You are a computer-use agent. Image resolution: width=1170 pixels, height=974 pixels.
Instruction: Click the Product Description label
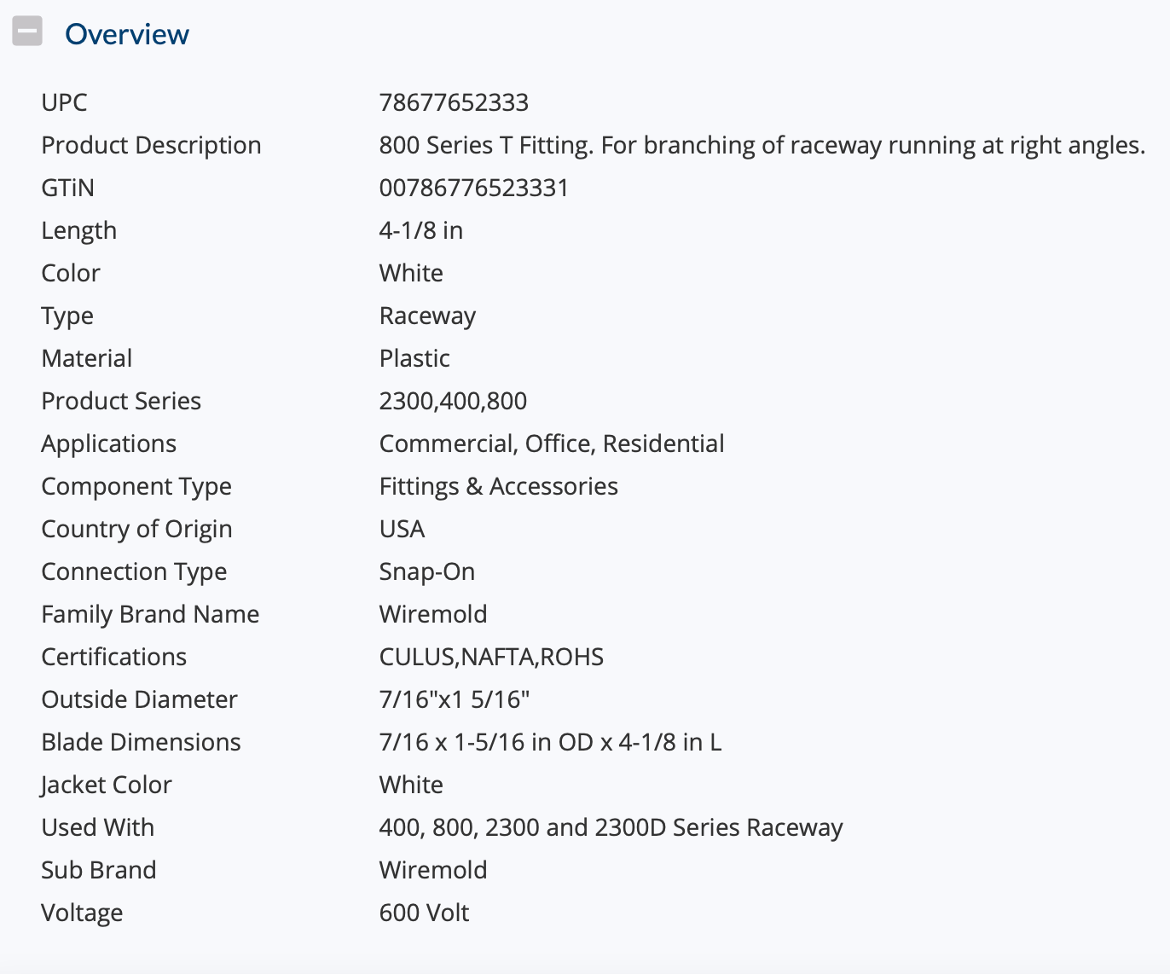[x=151, y=145]
